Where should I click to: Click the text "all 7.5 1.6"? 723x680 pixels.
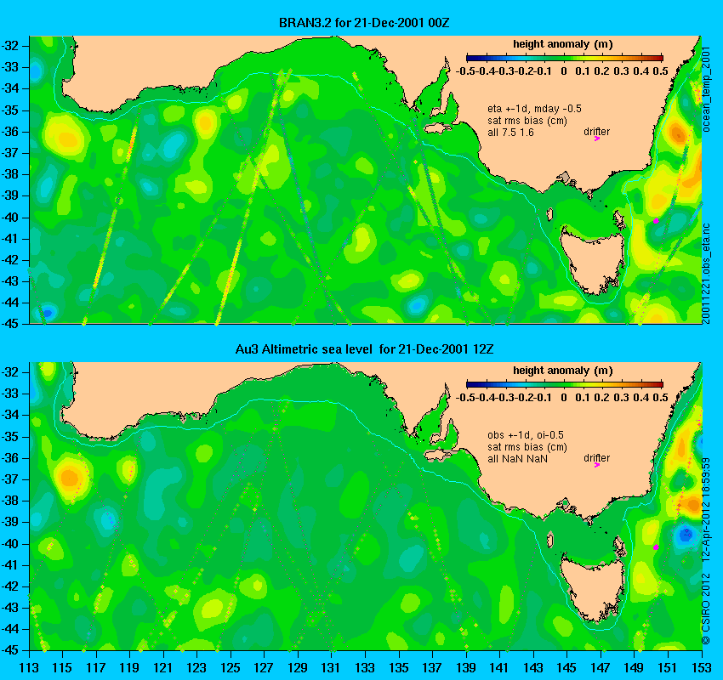511,133
